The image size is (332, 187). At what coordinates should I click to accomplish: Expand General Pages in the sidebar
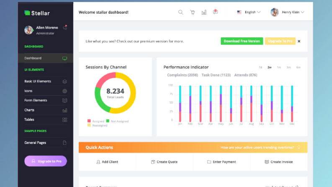coord(46,143)
